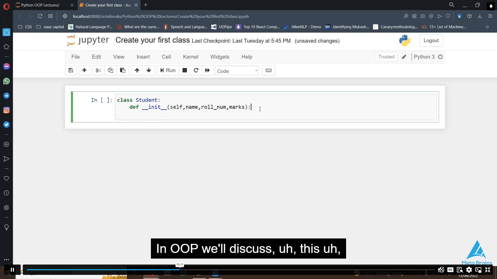Viewport: 497px width, 279px height.
Task: Unmute the video sound
Action: tap(441, 270)
